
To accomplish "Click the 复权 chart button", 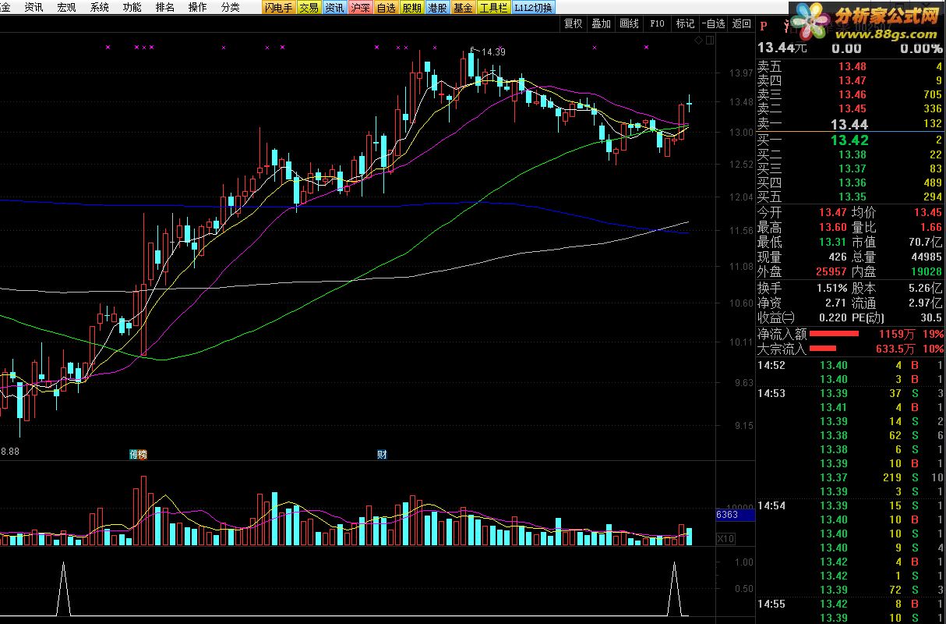I will [574, 24].
